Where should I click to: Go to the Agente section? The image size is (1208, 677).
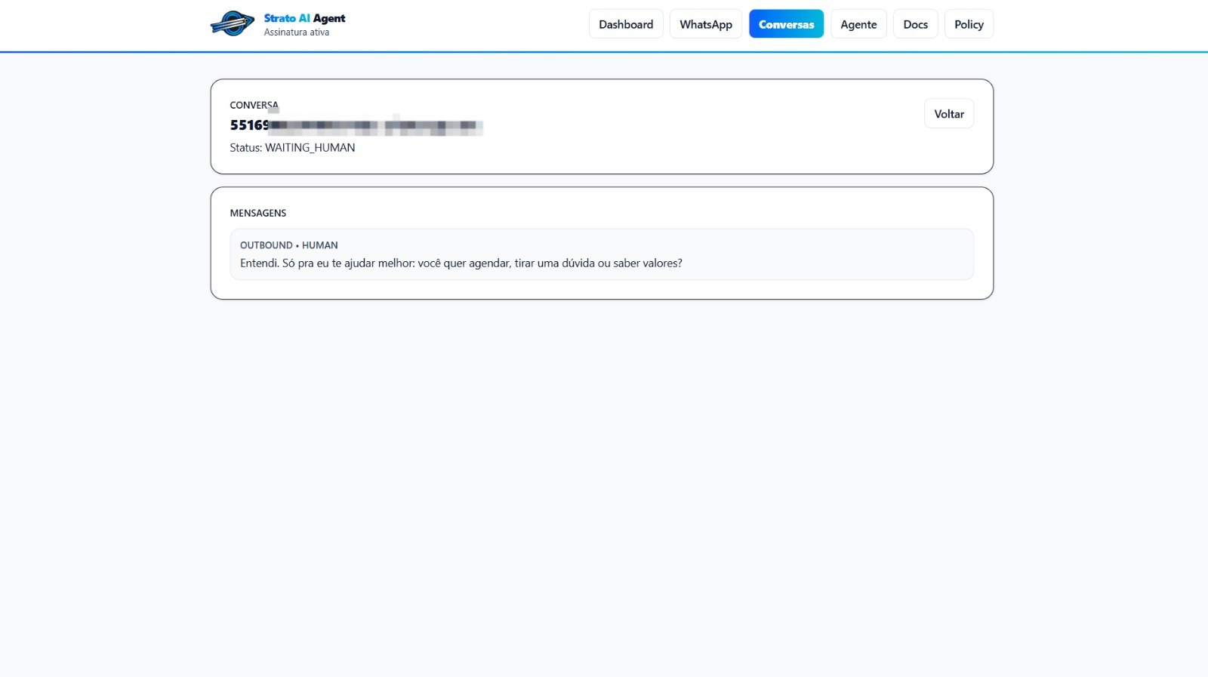click(x=858, y=24)
